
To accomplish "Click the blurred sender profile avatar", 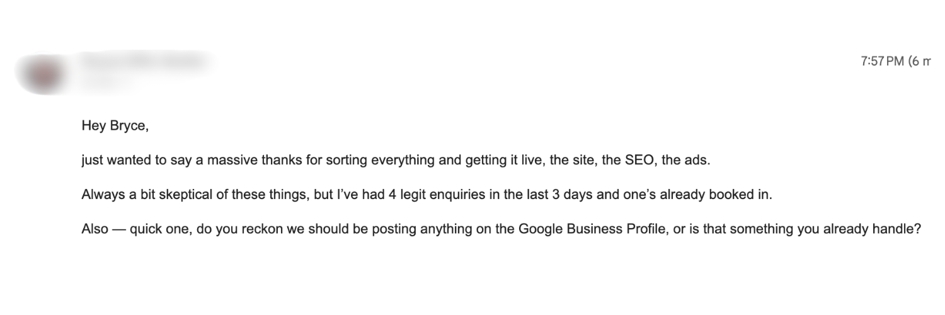I will coord(42,74).
